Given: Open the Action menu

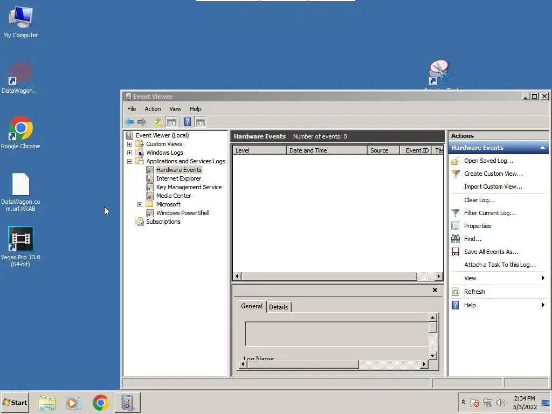Looking at the screenshot, I should click(153, 109).
